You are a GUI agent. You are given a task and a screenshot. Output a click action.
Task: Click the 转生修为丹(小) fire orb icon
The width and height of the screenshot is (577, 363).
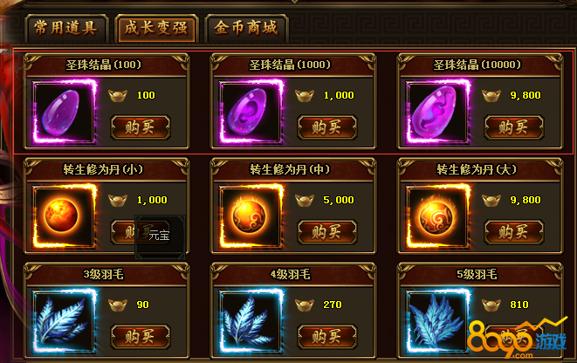[x=65, y=216]
